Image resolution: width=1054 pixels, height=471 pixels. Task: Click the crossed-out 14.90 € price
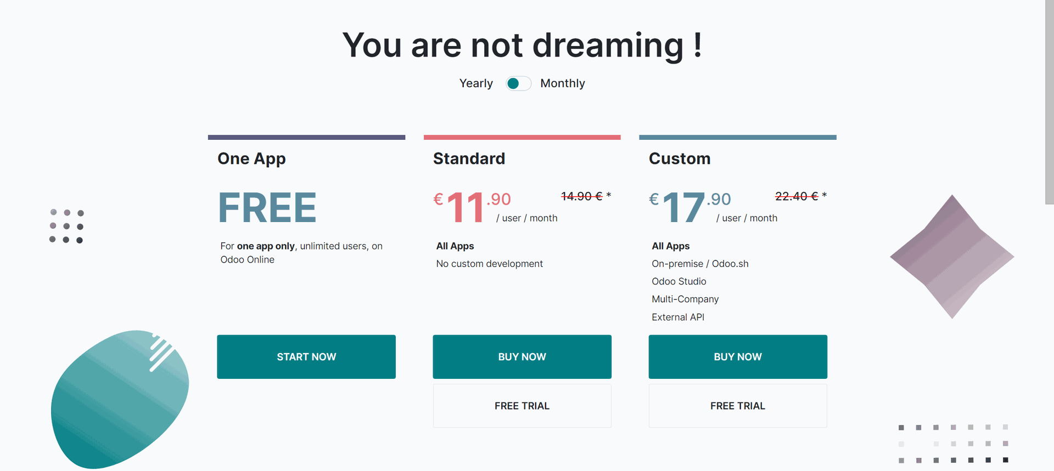pyautogui.click(x=582, y=196)
